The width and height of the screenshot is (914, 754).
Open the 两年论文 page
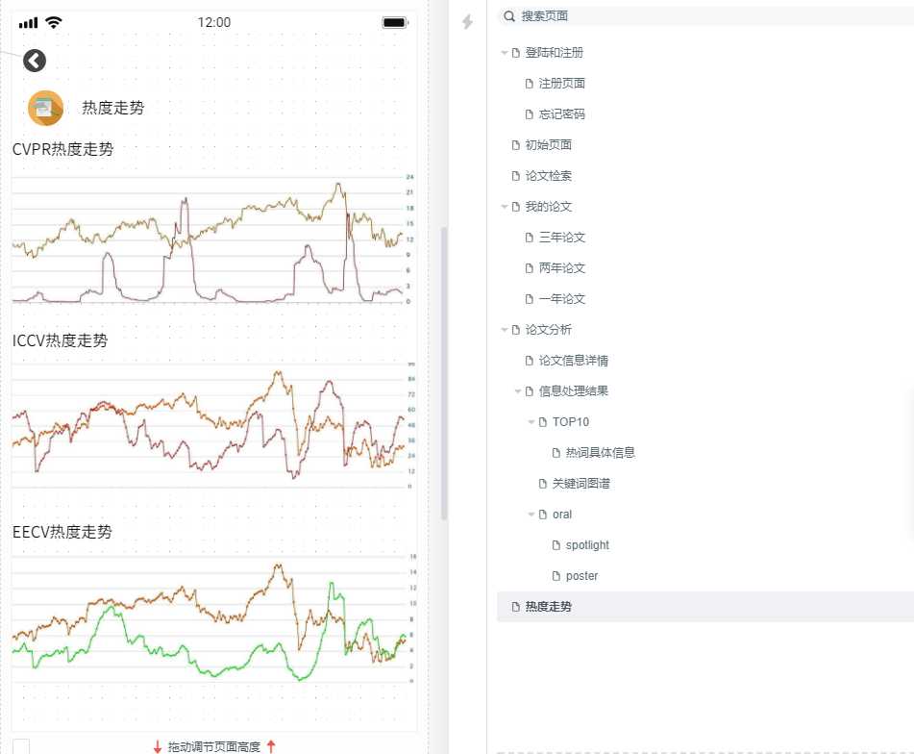[x=562, y=268]
